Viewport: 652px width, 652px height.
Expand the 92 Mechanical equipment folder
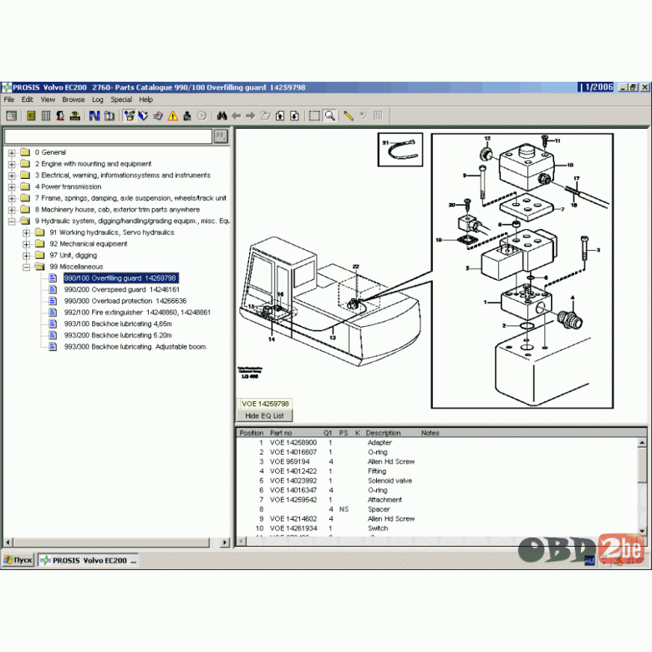click(26, 244)
